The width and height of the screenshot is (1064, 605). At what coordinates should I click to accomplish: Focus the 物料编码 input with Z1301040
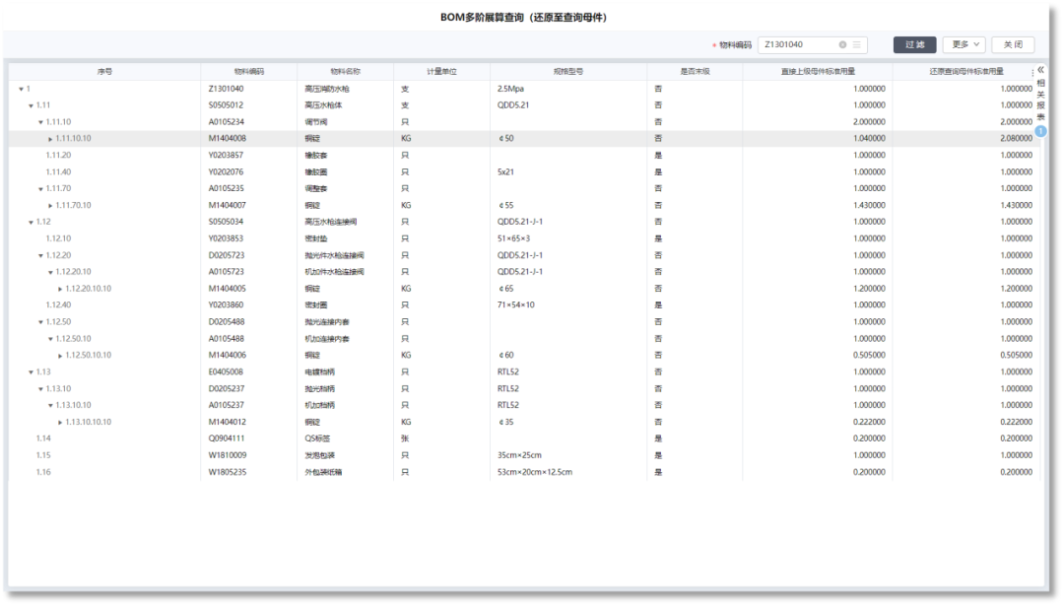tap(799, 44)
